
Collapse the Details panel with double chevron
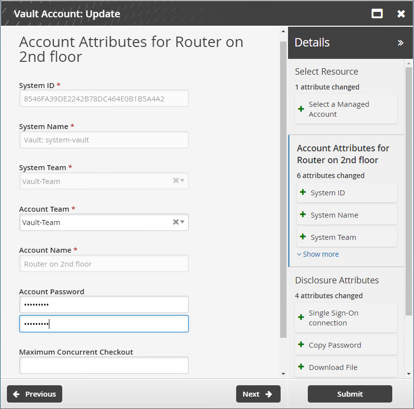(400, 43)
